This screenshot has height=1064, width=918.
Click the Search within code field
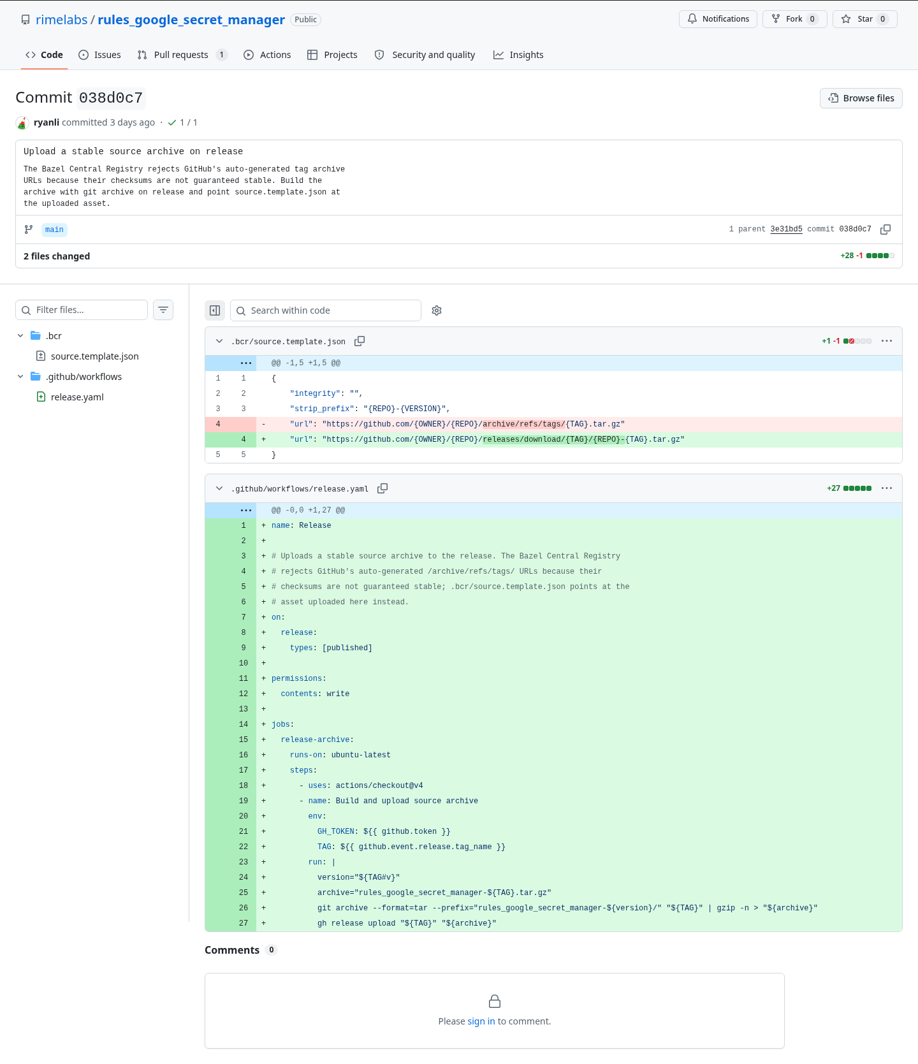[x=326, y=310]
